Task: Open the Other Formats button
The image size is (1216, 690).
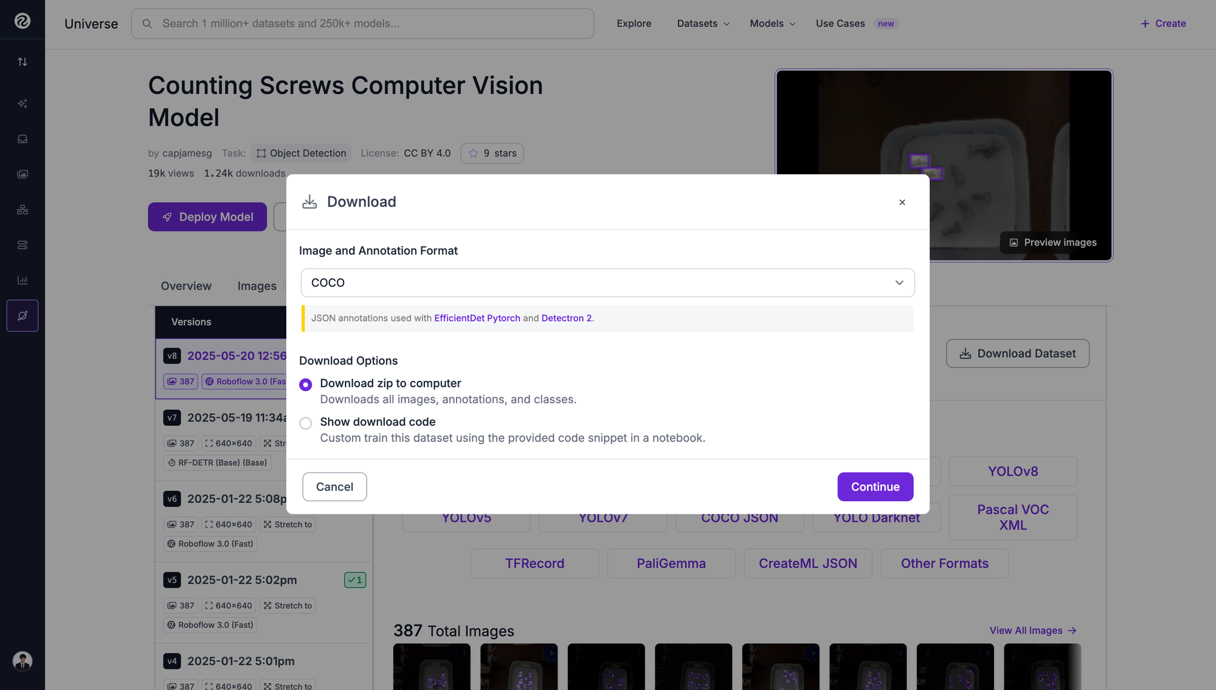Action: pyautogui.click(x=945, y=564)
